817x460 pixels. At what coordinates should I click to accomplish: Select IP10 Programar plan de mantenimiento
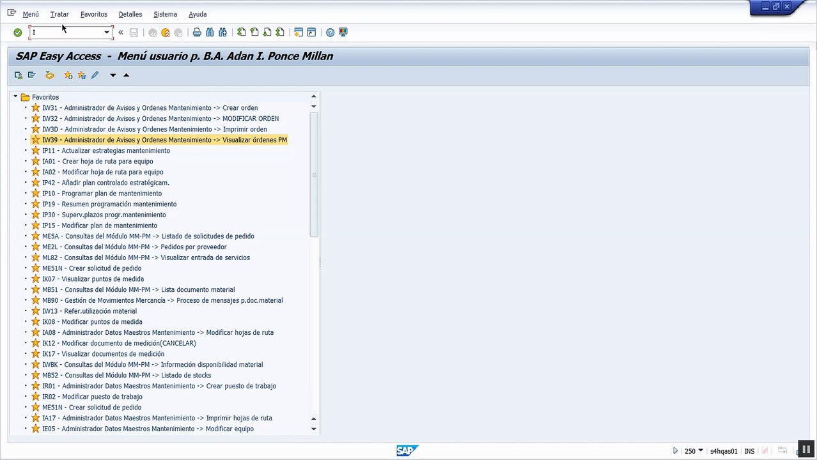click(102, 194)
